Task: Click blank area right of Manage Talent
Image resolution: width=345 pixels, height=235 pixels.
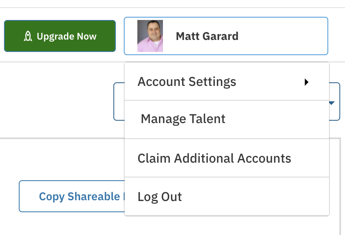Action: click(276, 119)
